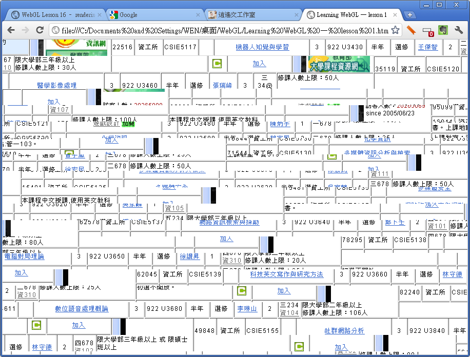
Task: Open Chrome's wrench settings menu
Action: tap(459, 30)
